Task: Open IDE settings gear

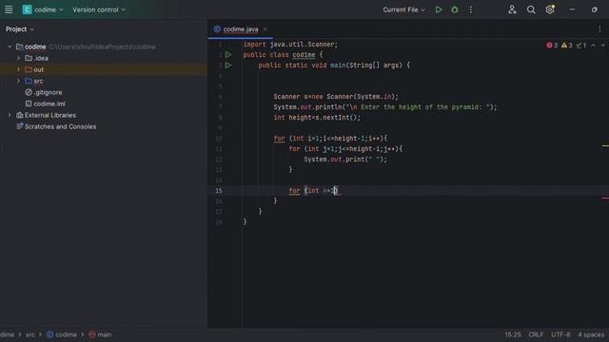Action: pyautogui.click(x=550, y=9)
